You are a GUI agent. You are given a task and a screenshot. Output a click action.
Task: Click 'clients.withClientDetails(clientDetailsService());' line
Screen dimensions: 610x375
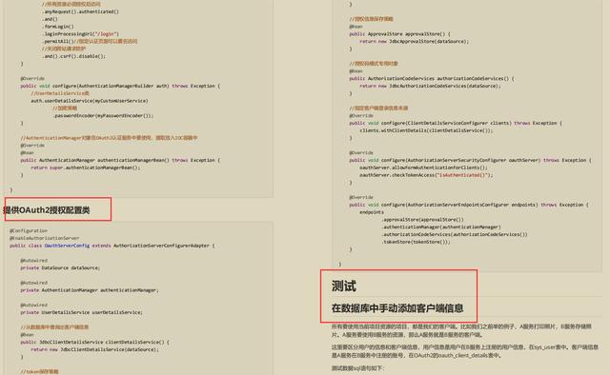click(x=426, y=130)
